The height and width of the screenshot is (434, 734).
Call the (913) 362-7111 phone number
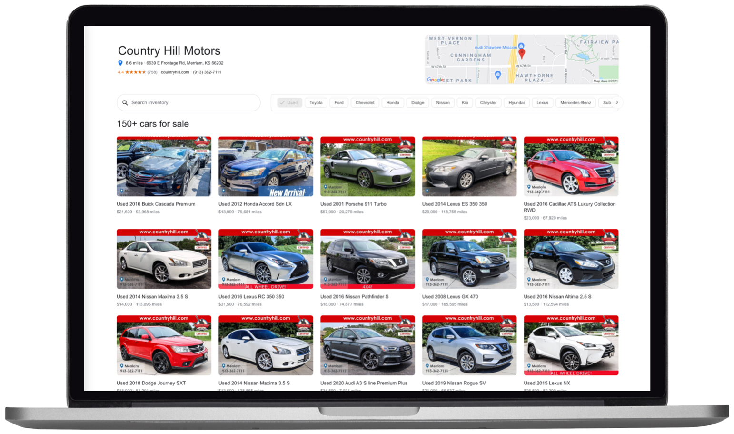click(x=207, y=72)
